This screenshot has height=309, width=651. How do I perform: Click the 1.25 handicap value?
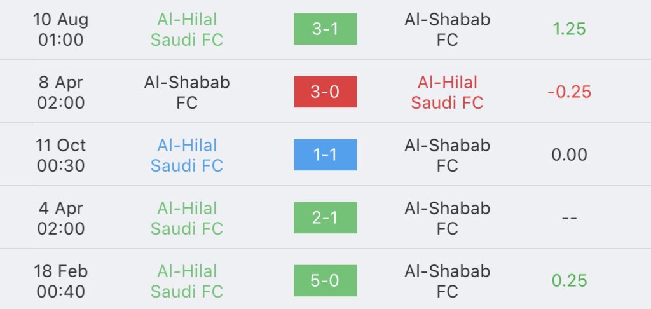point(569,29)
